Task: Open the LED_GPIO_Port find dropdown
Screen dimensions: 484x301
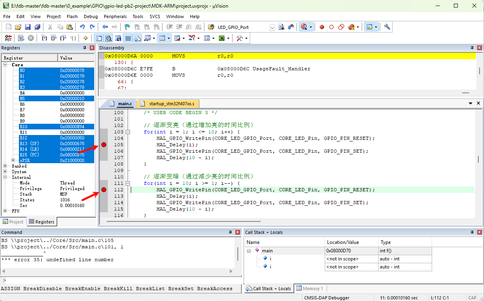Action: 272,27
